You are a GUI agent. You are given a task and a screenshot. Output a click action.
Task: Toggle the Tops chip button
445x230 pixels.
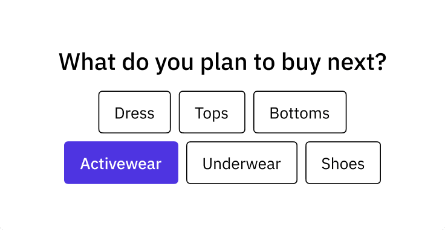click(x=212, y=112)
